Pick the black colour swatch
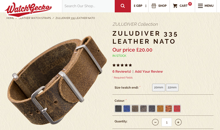Viewport: 220px width, 130px height. click(x=118, y=109)
